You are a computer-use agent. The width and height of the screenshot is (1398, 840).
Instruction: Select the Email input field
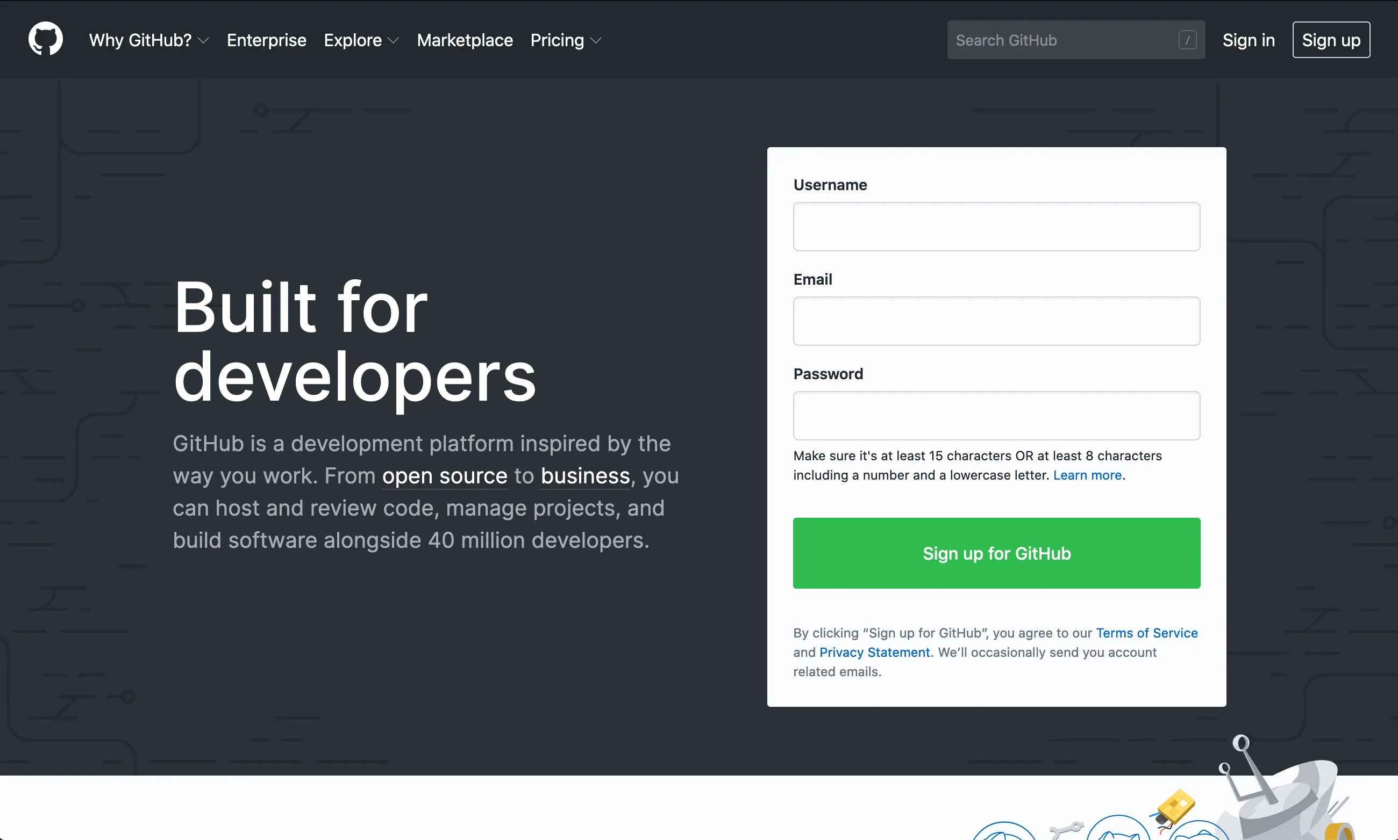[x=996, y=320]
